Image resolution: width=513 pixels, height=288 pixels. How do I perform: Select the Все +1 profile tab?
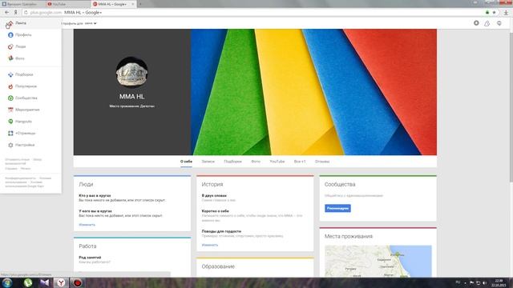(300, 162)
